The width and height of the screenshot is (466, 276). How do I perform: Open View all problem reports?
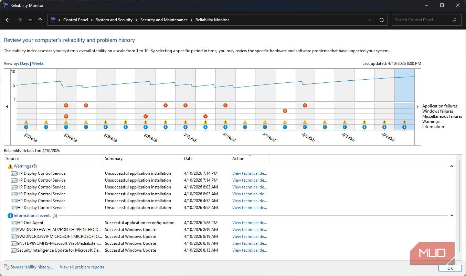point(82,267)
